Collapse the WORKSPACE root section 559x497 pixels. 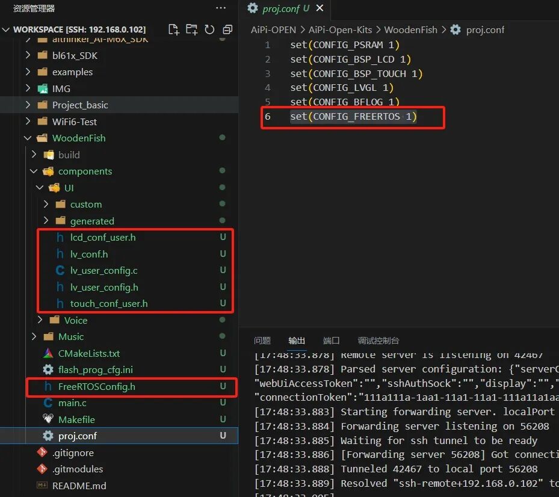click(x=5, y=29)
